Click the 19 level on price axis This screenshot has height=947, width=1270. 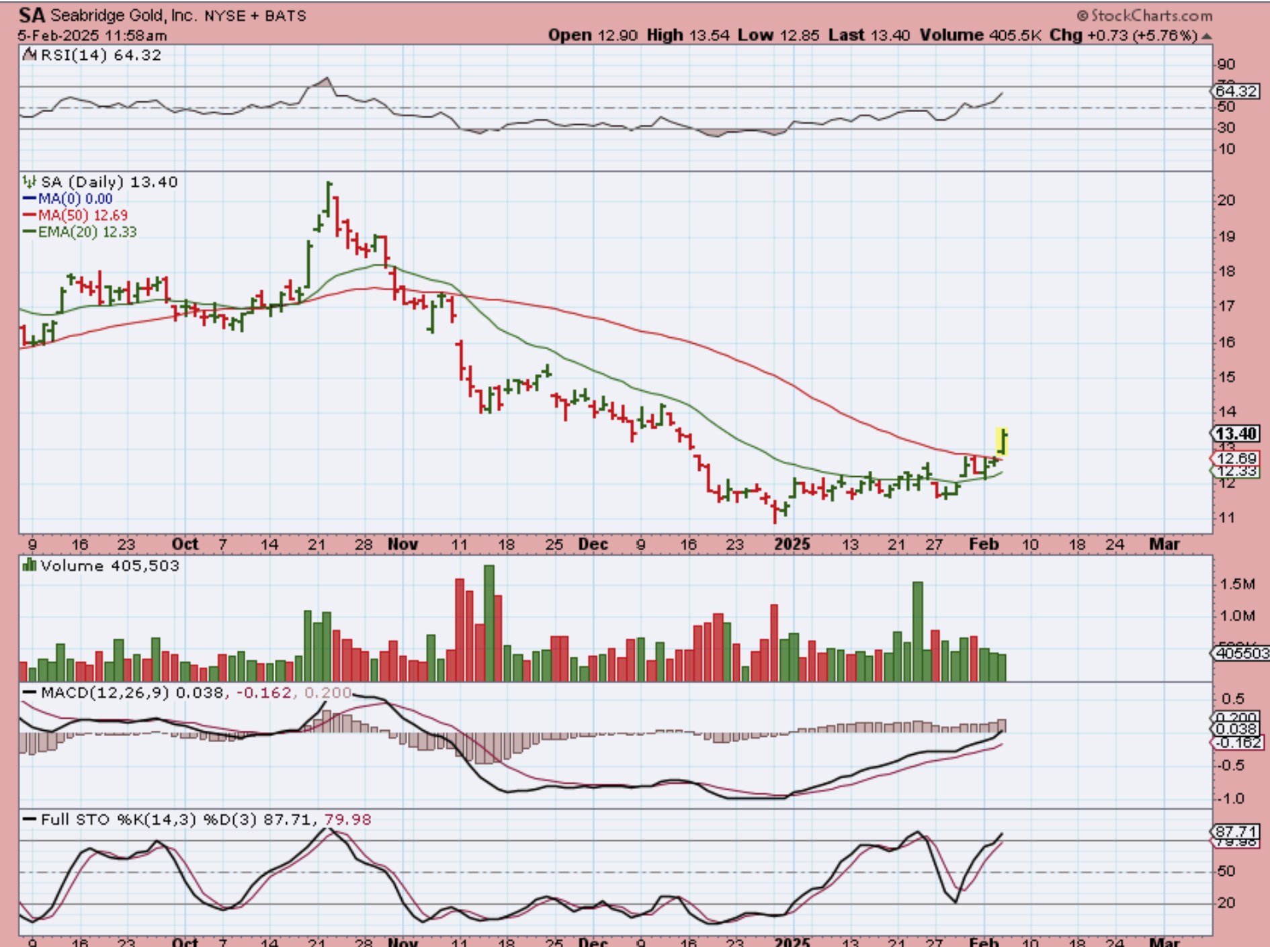click(x=1226, y=236)
